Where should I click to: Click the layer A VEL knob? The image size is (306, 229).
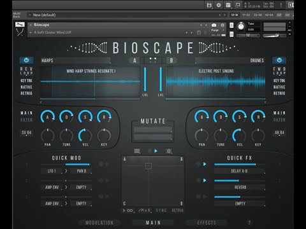point(85,135)
